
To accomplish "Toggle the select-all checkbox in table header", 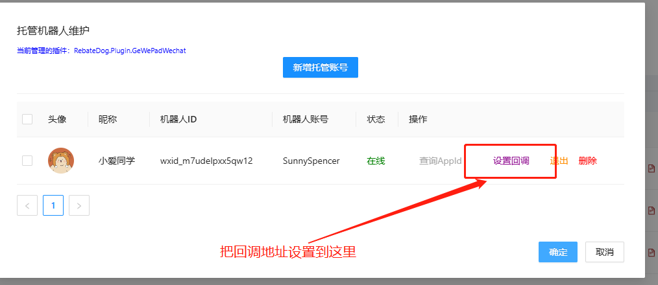I will 27,119.
